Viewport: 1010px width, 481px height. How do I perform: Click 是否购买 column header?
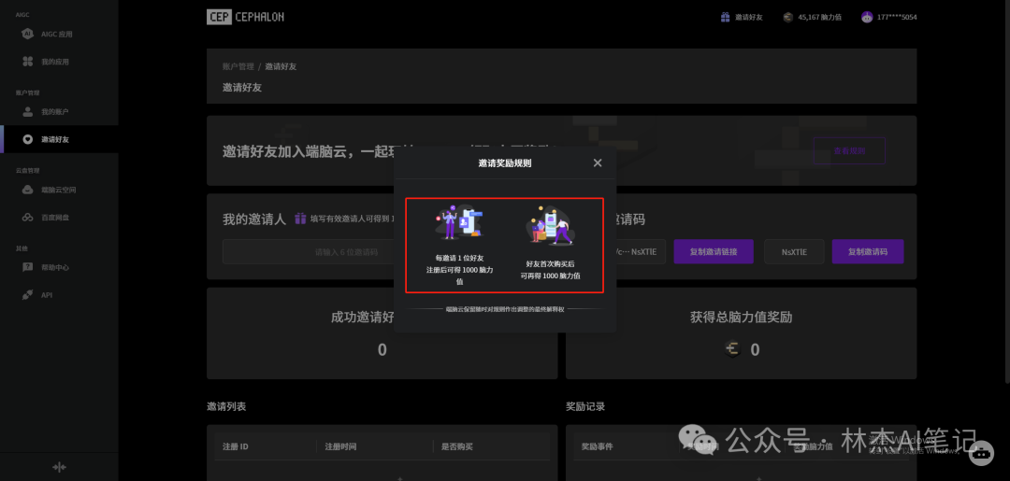tap(456, 446)
